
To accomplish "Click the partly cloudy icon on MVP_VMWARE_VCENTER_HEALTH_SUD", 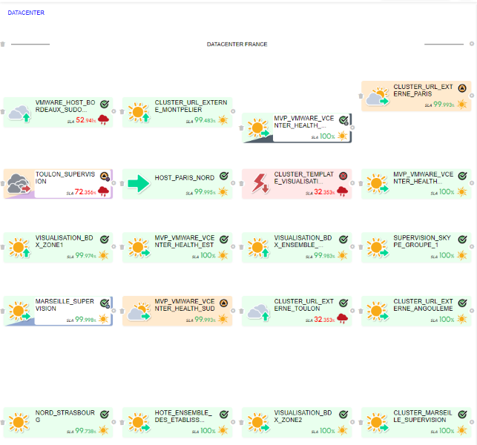I will (138, 311).
